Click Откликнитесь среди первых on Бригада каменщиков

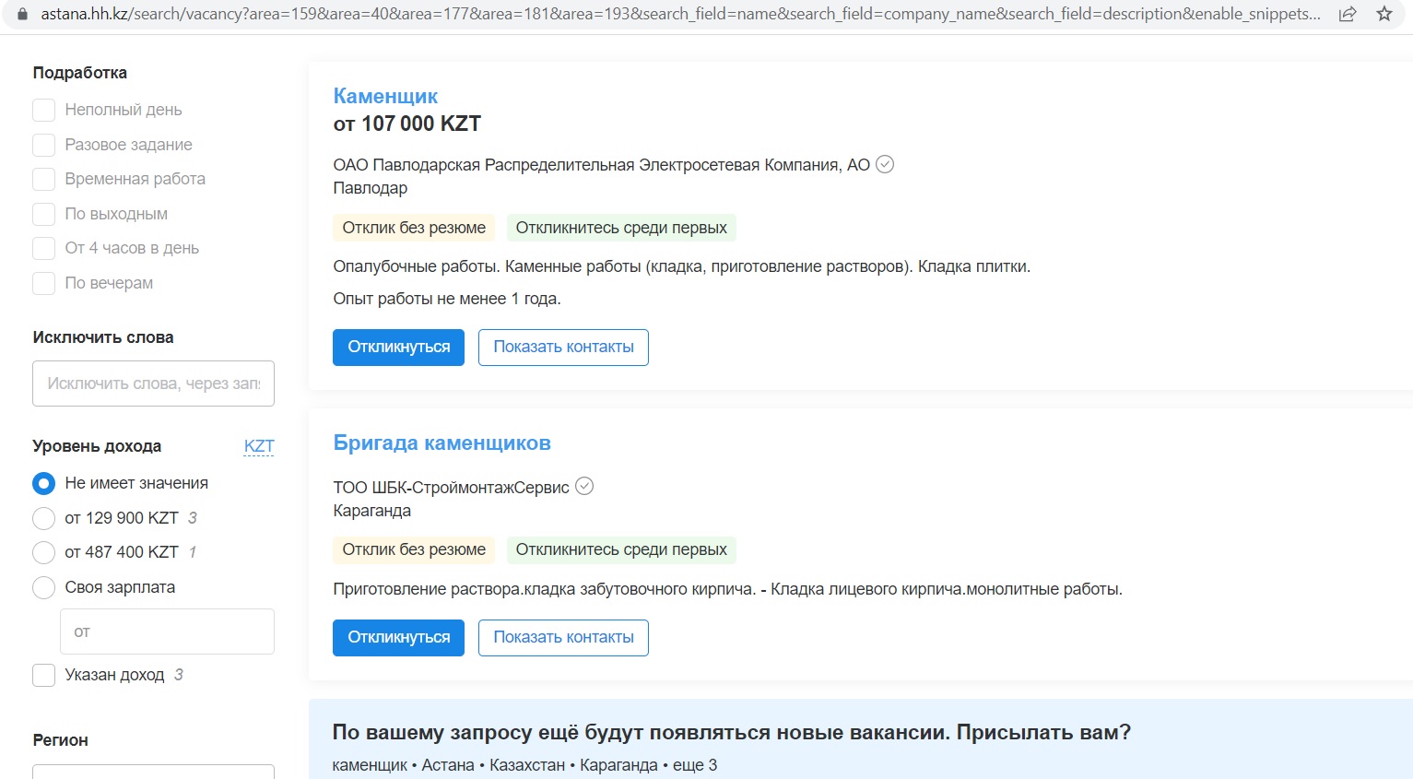click(621, 549)
